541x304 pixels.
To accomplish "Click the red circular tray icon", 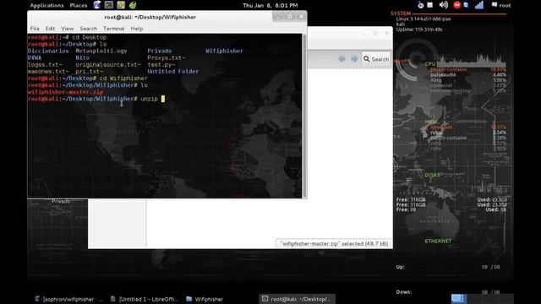I will coord(456,5).
